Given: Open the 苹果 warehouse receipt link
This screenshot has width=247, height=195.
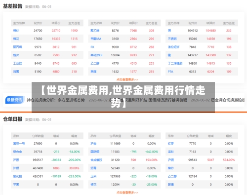Looking at the screenshot, I should [x=16, y=185].
